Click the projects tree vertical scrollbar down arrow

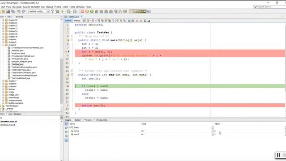[61, 110]
